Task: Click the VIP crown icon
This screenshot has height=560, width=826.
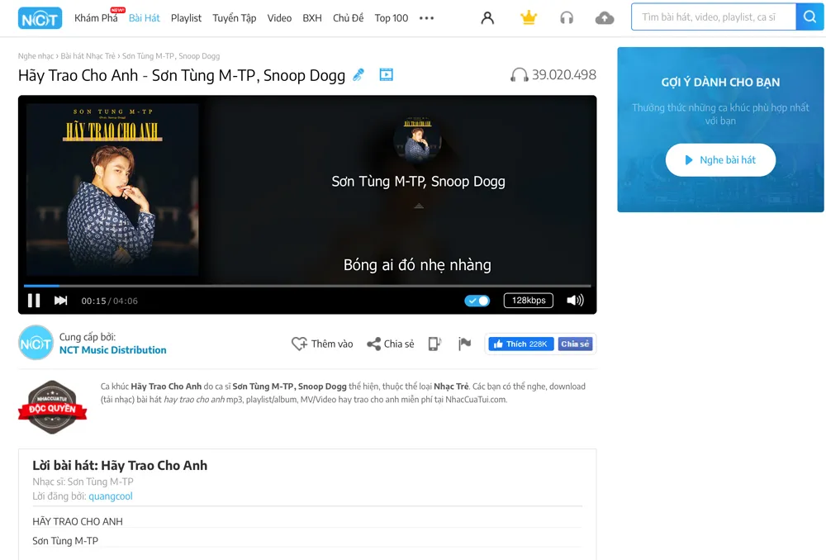Action: (529, 17)
